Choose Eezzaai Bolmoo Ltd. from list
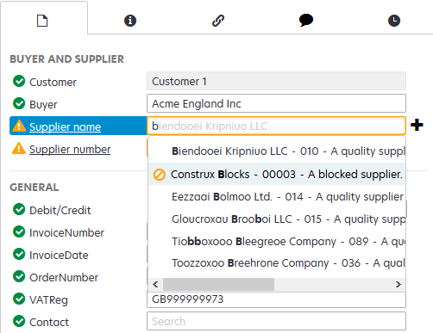 click(x=277, y=197)
